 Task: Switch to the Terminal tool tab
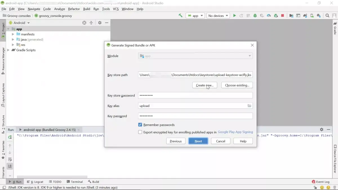click(75, 182)
